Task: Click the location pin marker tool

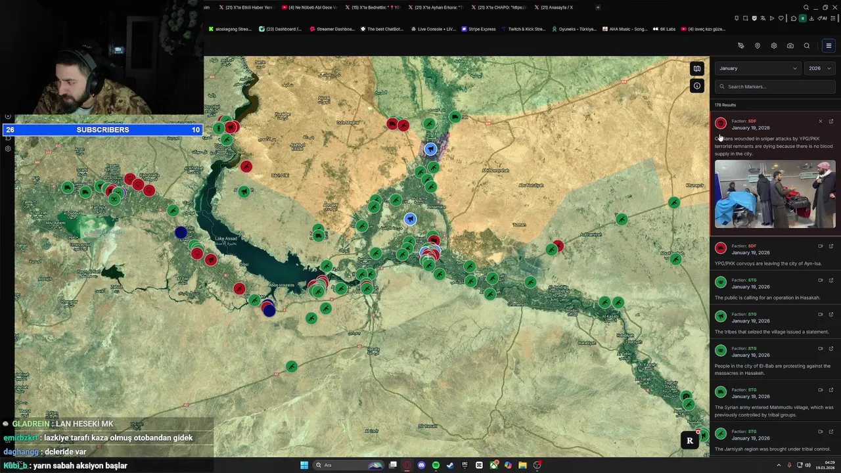Action: point(758,46)
